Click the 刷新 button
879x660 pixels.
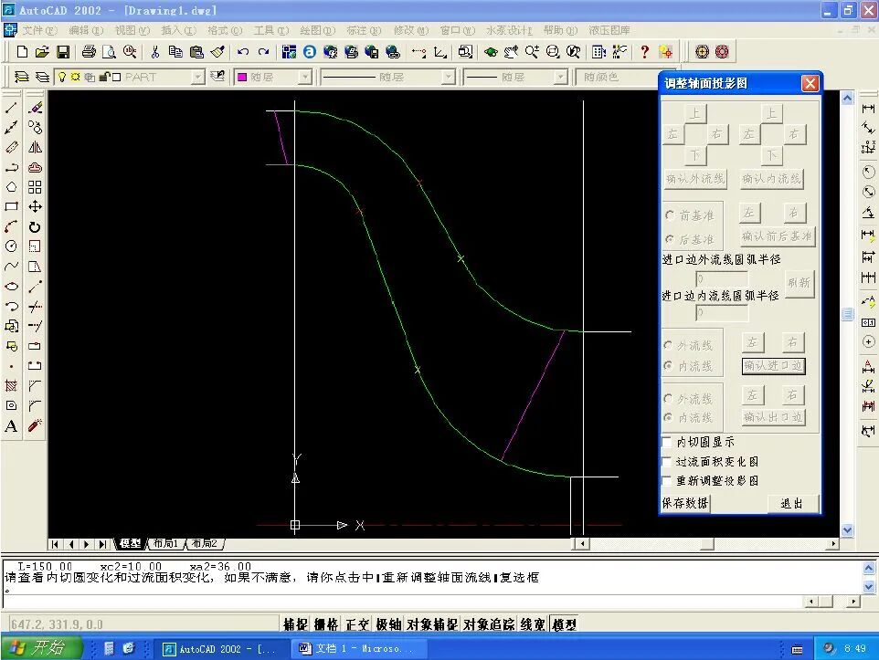(x=799, y=282)
